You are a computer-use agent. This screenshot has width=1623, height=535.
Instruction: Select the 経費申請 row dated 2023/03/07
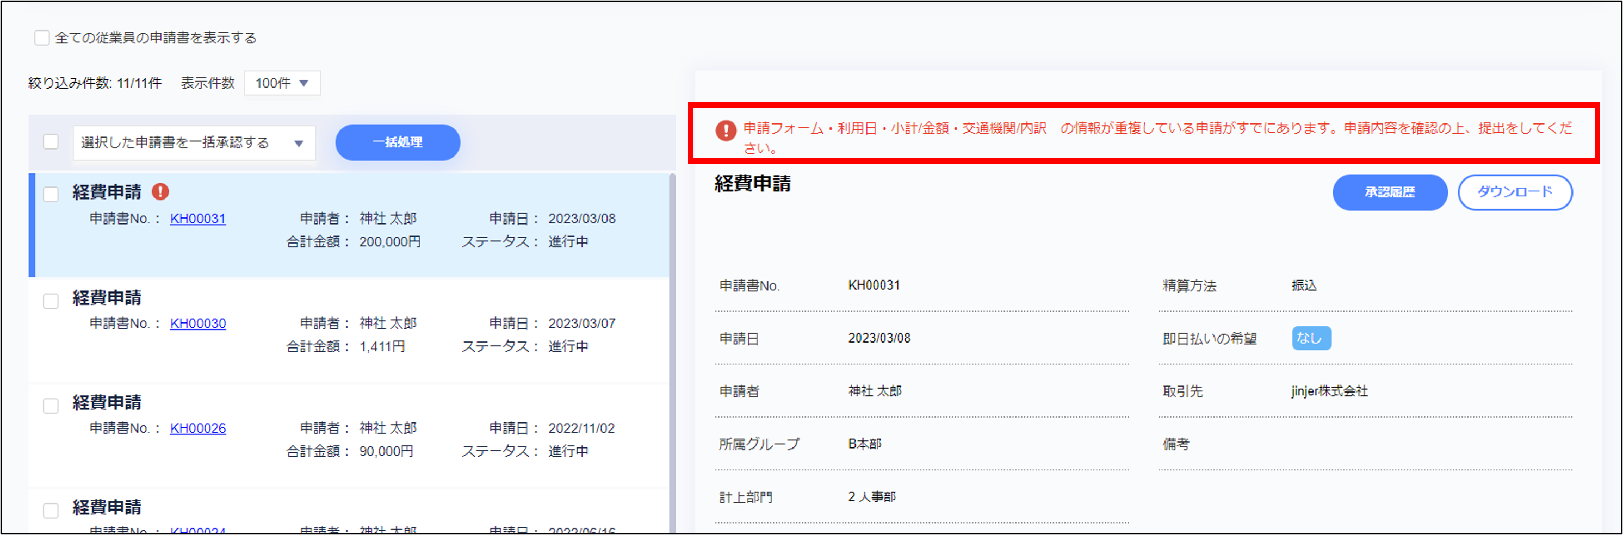click(349, 329)
